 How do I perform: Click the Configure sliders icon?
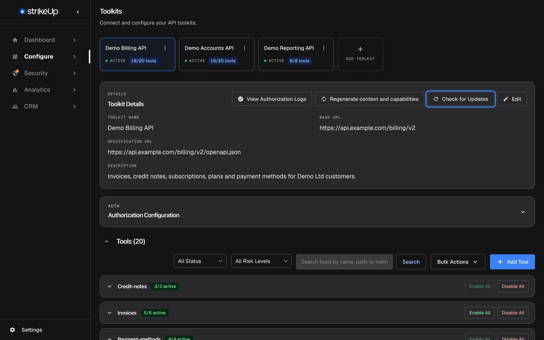tap(15, 57)
